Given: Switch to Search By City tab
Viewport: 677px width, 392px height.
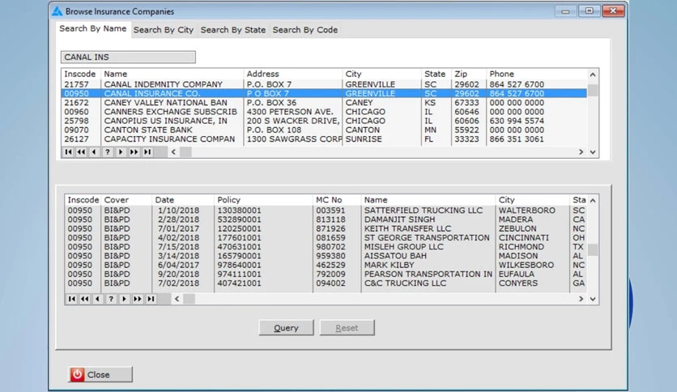Looking at the screenshot, I should (x=164, y=30).
